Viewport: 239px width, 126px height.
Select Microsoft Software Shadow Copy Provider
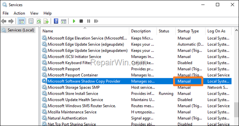coord(84,81)
